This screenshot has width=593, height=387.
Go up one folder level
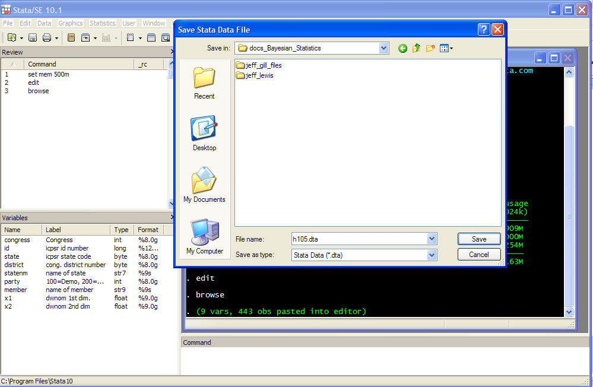tap(416, 49)
